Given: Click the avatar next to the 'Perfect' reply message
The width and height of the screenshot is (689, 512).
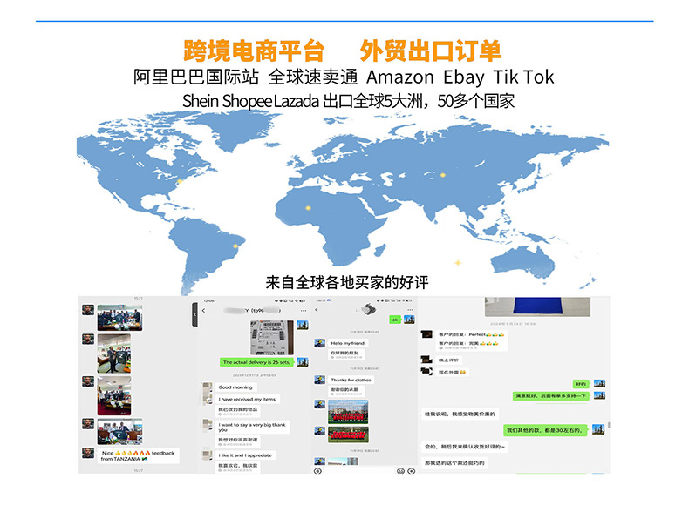Looking at the screenshot, I should click(426, 334).
